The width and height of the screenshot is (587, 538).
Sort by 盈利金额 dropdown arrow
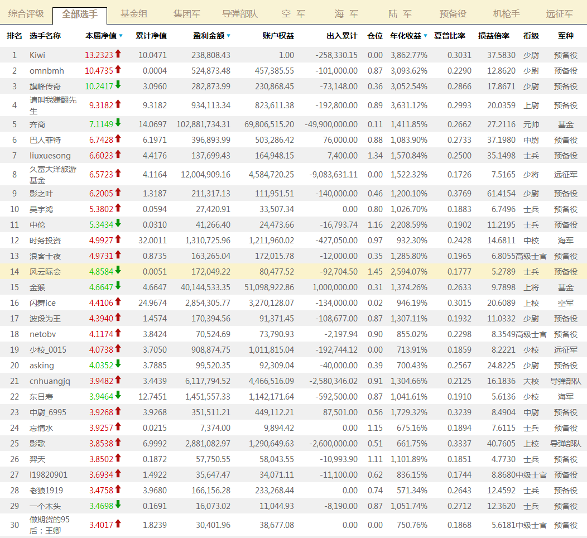229,36
